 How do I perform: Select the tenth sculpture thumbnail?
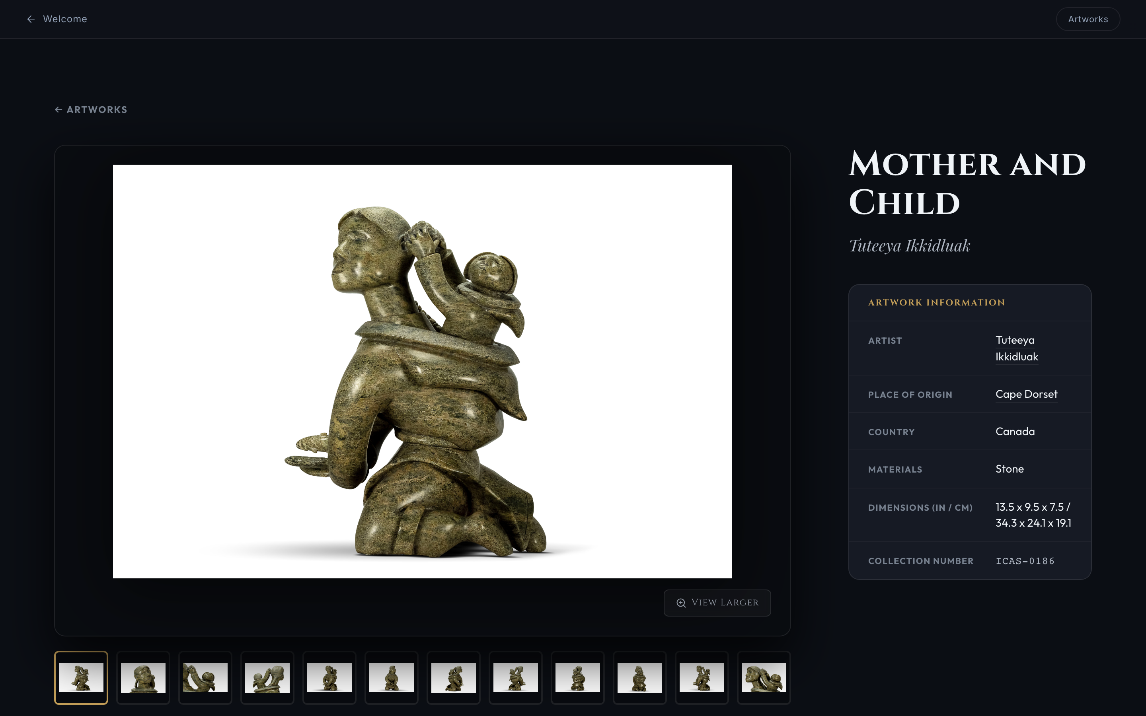point(639,678)
